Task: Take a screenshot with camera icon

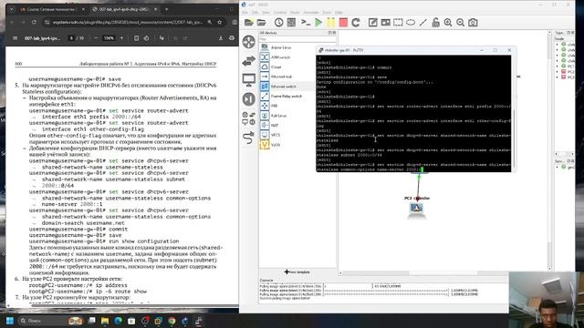Action: point(473,23)
